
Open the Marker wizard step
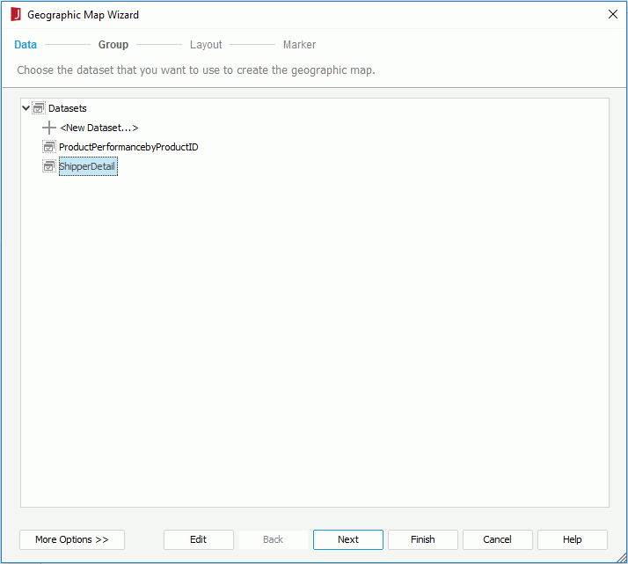299,45
